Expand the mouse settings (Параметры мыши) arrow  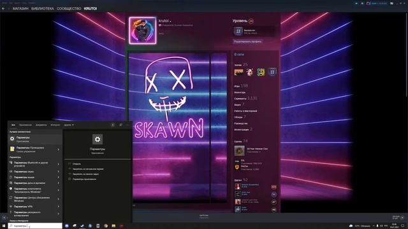pyautogui.click(x=58, y=177)
